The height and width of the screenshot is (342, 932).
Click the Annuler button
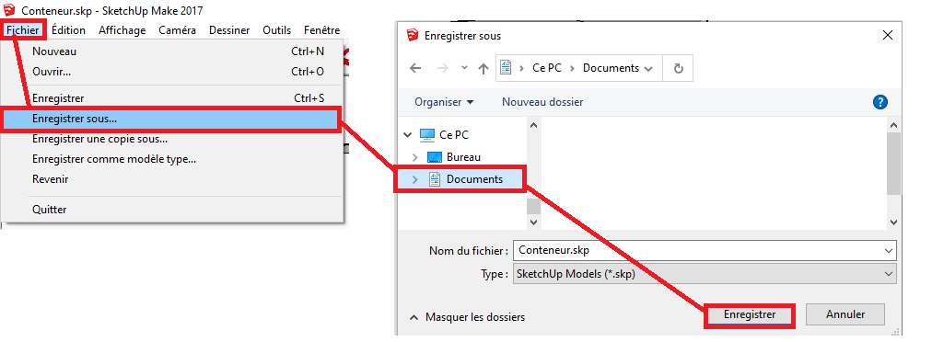point(845,314)
